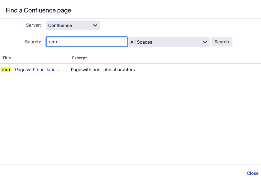Click the 'Find a Confluence page' heading
The image size is (261, 179).
click(x=38, y=10)
